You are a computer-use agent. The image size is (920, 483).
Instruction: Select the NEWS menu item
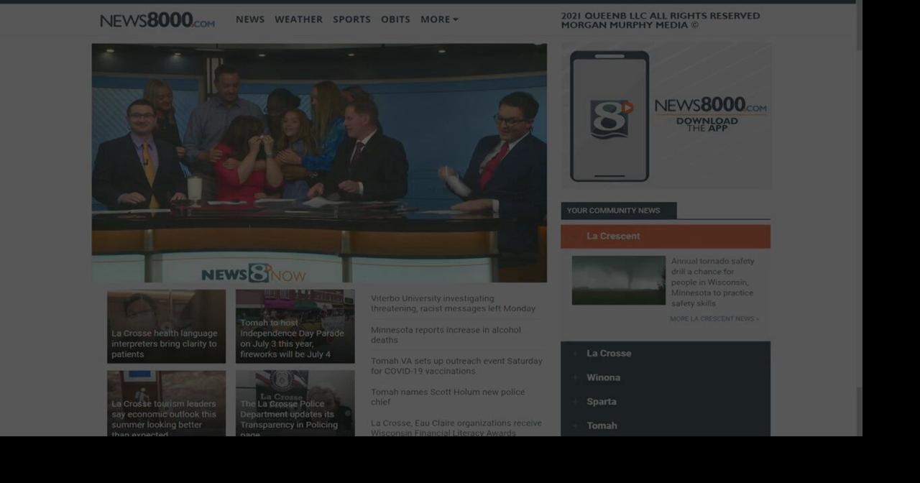pyautogui.click(x=250, y=19)
